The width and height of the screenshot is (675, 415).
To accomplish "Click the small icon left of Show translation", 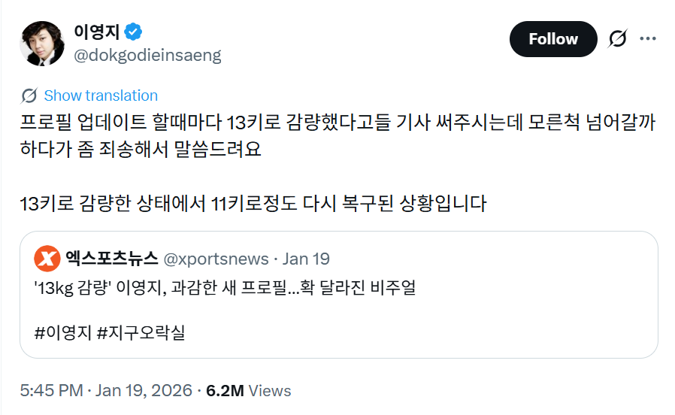I will pos(30,95).
